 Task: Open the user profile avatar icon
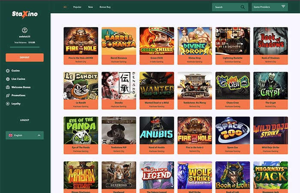(x=25, y=30)
